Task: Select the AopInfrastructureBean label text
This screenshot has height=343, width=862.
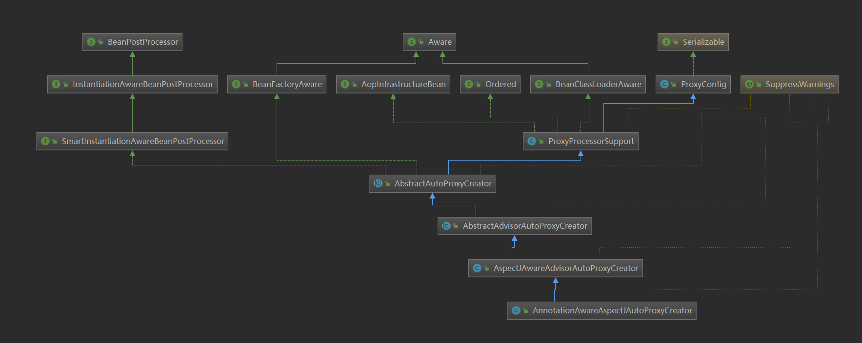Action: pos(403,85)
